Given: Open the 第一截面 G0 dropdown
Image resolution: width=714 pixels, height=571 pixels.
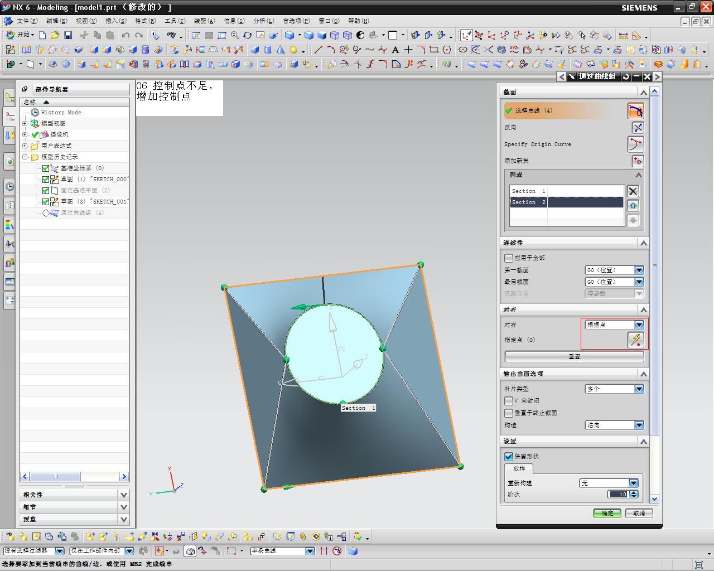Looking at the screenshot, I should pos(614,270).
